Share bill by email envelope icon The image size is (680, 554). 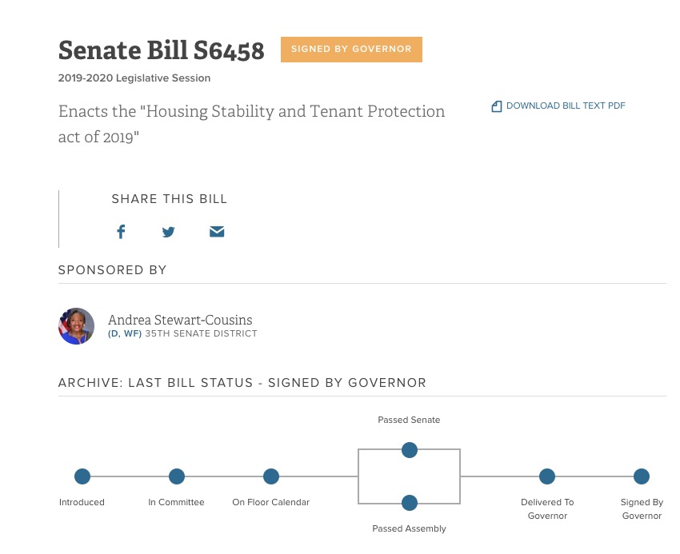coord(217,232)
